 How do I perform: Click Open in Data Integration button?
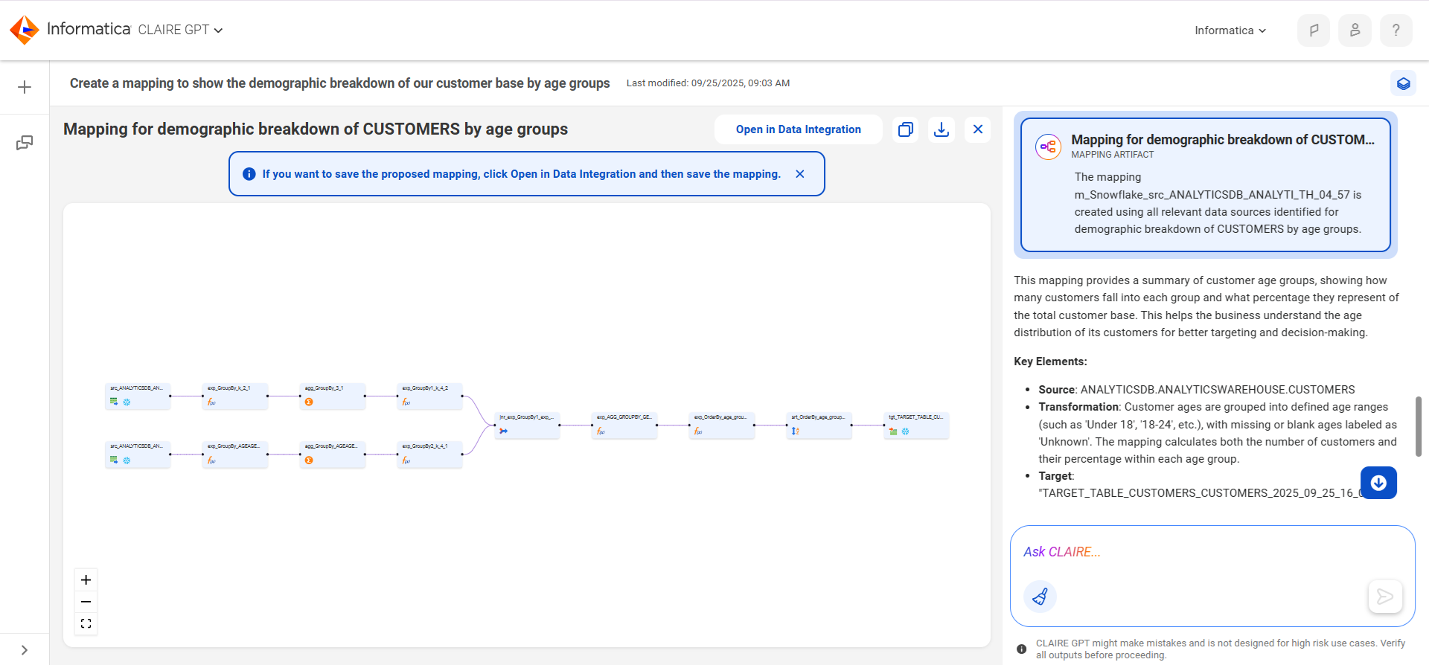coord(799,129)
